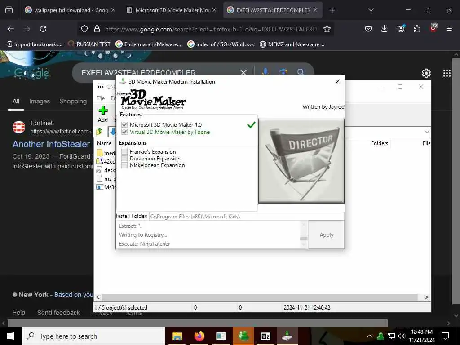Screen dimensions: 460x345
Task: Switch to the wallpaper hd download tab
Action: 70,10
